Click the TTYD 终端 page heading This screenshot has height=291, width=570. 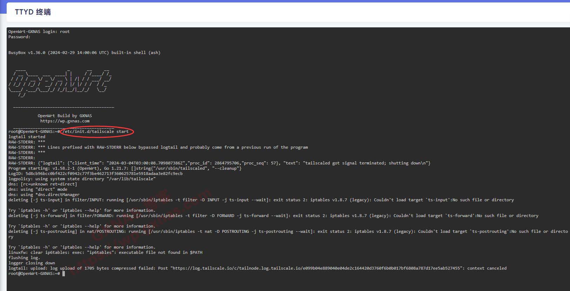click(33, 12)
